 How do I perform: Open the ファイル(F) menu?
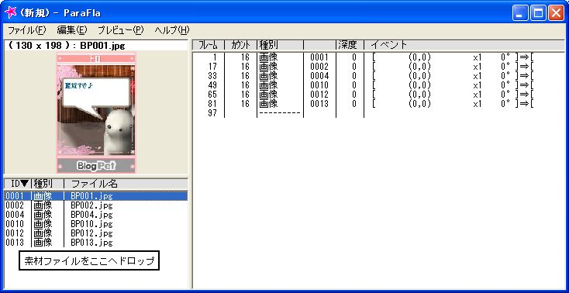click(x=27, y=30)
